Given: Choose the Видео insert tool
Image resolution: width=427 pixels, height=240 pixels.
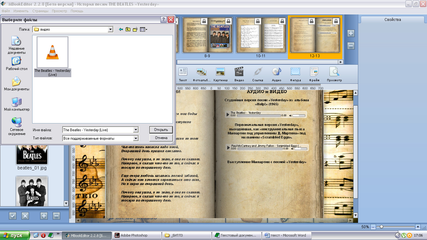Looking at the screenshot, I should pyautogui.click(x=239, y=74).
